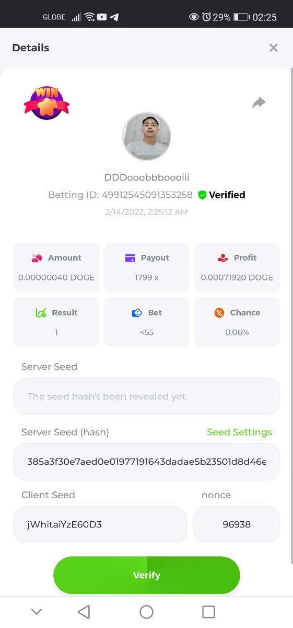
Task: Tap the blue Bet tag icon
Action: click(x=137, y=312)
